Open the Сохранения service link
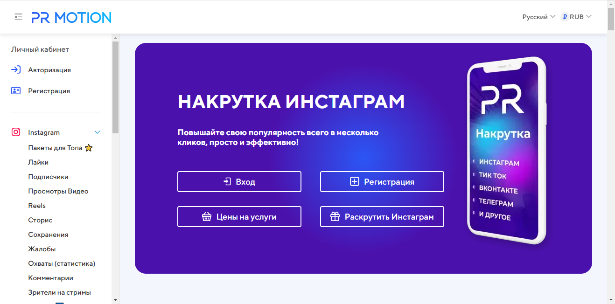This screenshot has height=304, width=615. click(48, 235)
